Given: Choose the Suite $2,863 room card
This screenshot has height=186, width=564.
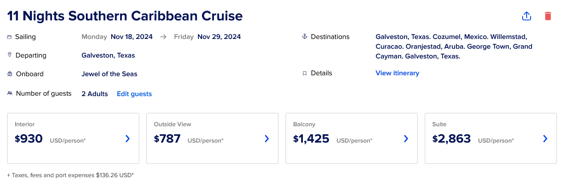Looking at the screenshot, I should pyautogui.click(x=491, y=138).
